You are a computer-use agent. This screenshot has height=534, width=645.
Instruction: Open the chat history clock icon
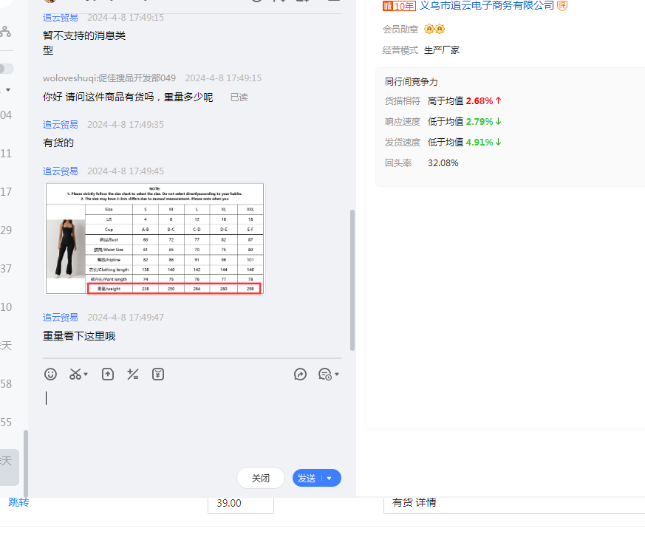[x=324, y=374]
